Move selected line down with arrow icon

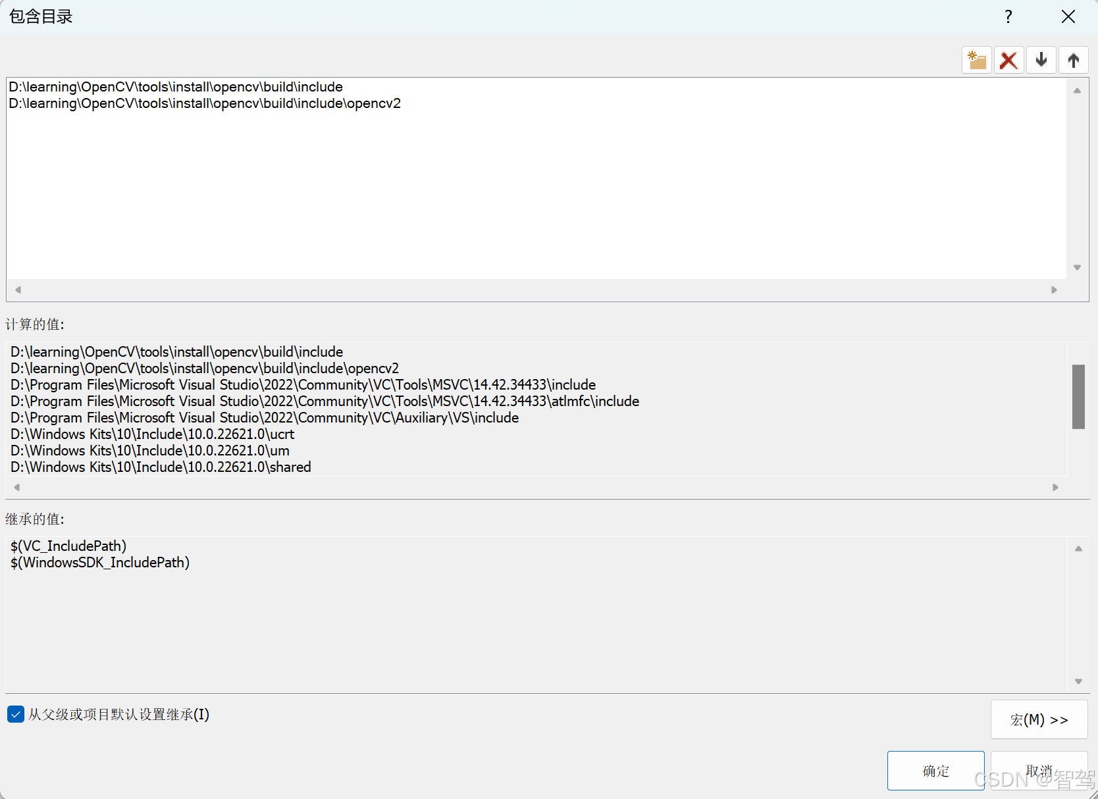click(1041, 61)
